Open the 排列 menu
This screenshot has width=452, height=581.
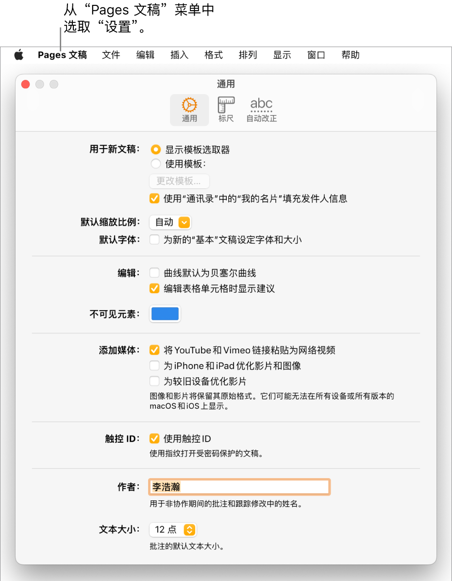pos(248,55)
